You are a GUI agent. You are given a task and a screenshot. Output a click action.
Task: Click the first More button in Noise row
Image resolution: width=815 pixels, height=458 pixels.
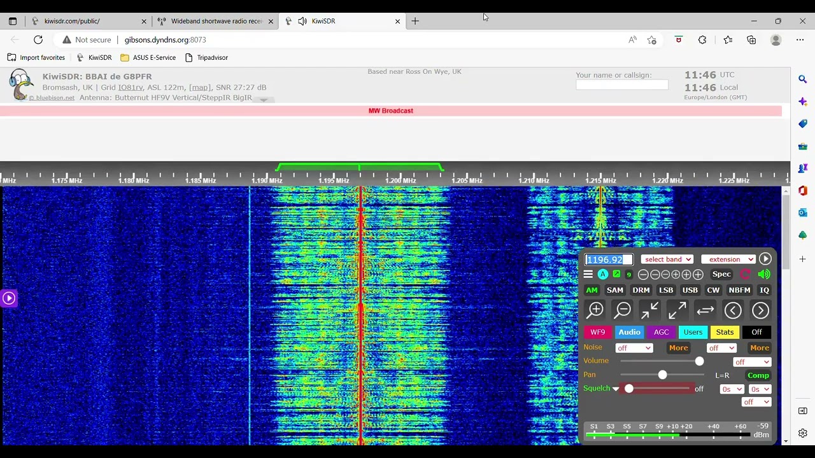pyautogui.click(x=678, y=348)
